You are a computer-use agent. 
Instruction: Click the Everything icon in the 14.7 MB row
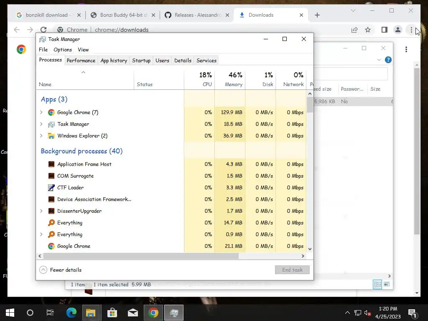click(51, 223)
